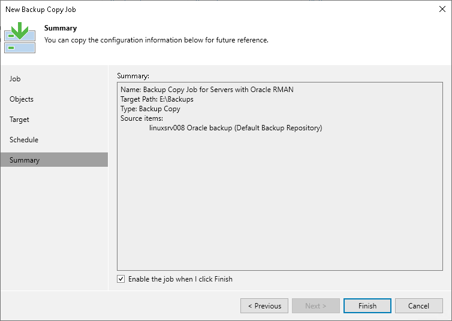Click the Previous button
This screenshot has width=452, height=321.
tap(264, 306)
